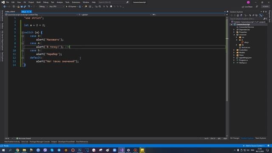Click the Open File icon
The image size is (272, 153).
[x=18, y=7]
